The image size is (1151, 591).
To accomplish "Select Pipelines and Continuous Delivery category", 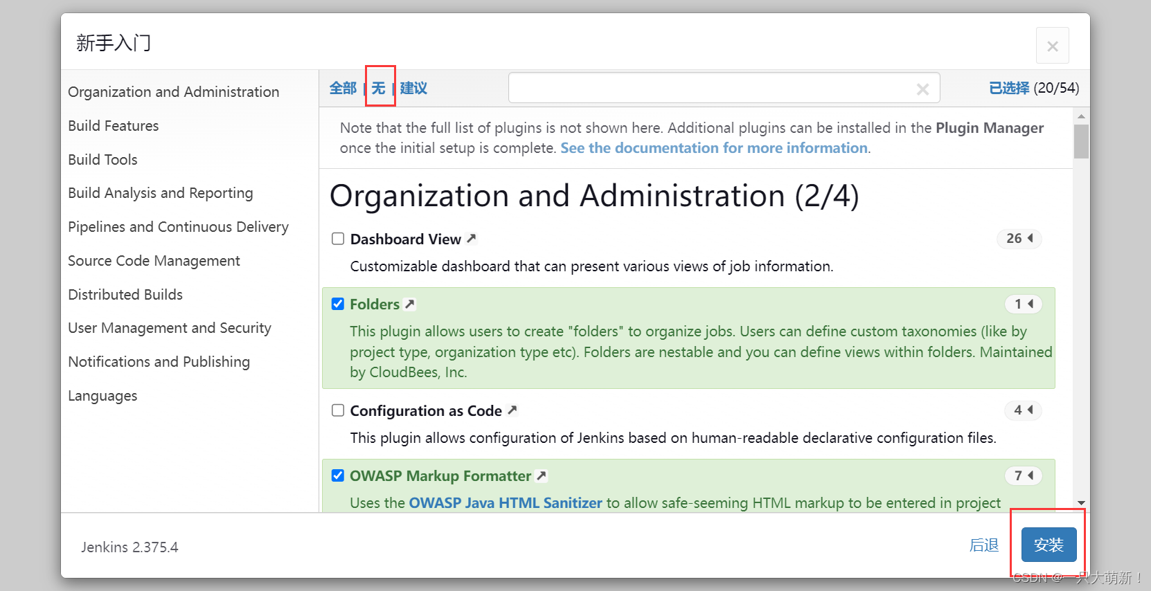I will (x=179, y=227).
